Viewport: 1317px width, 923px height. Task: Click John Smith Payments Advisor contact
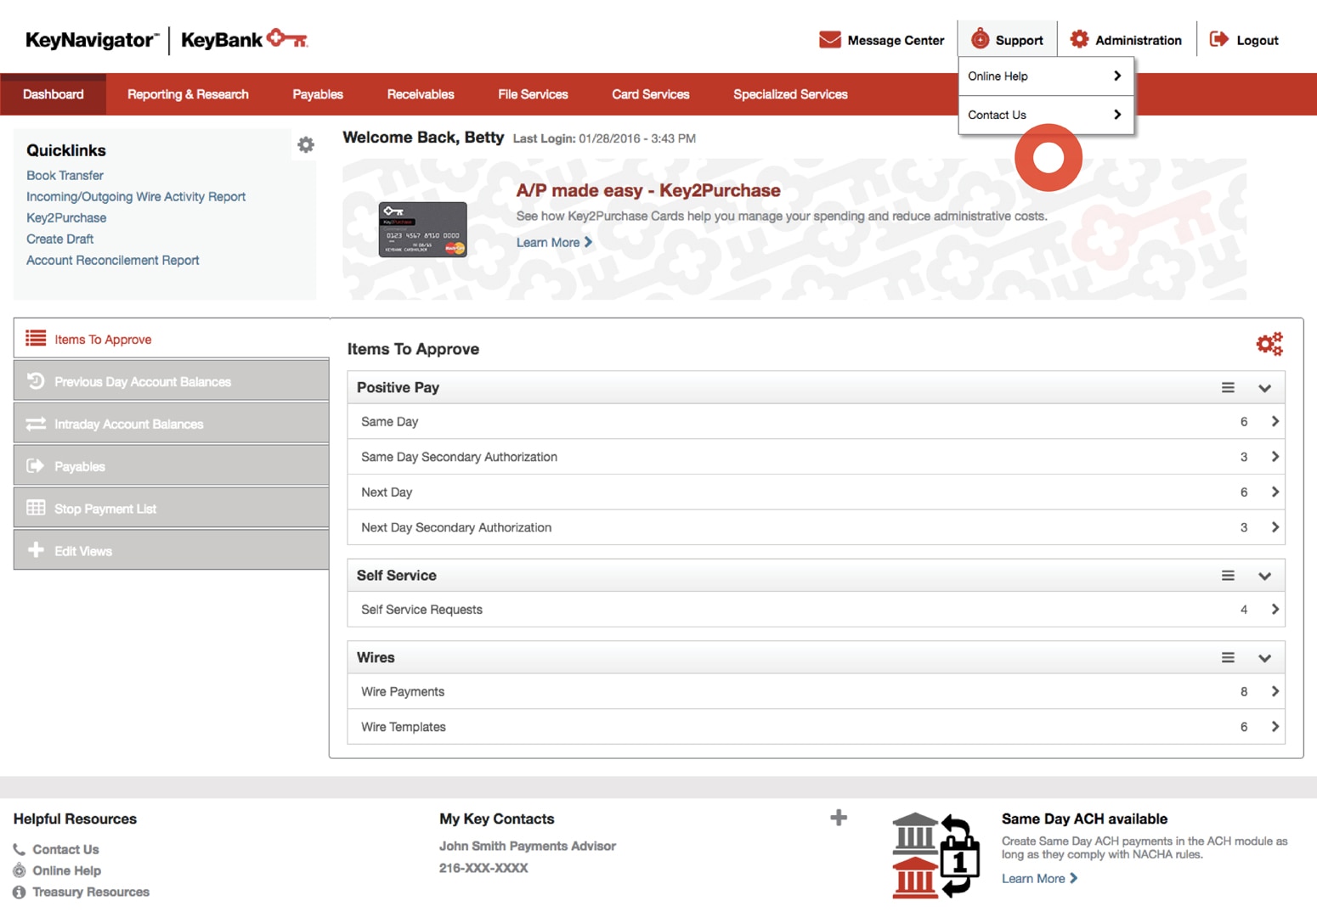(x=528, y=846)
